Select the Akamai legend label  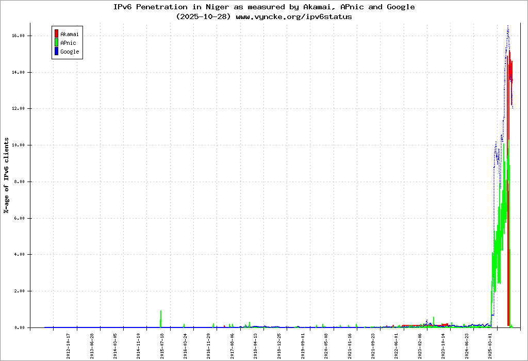click(x=70, y=34)
